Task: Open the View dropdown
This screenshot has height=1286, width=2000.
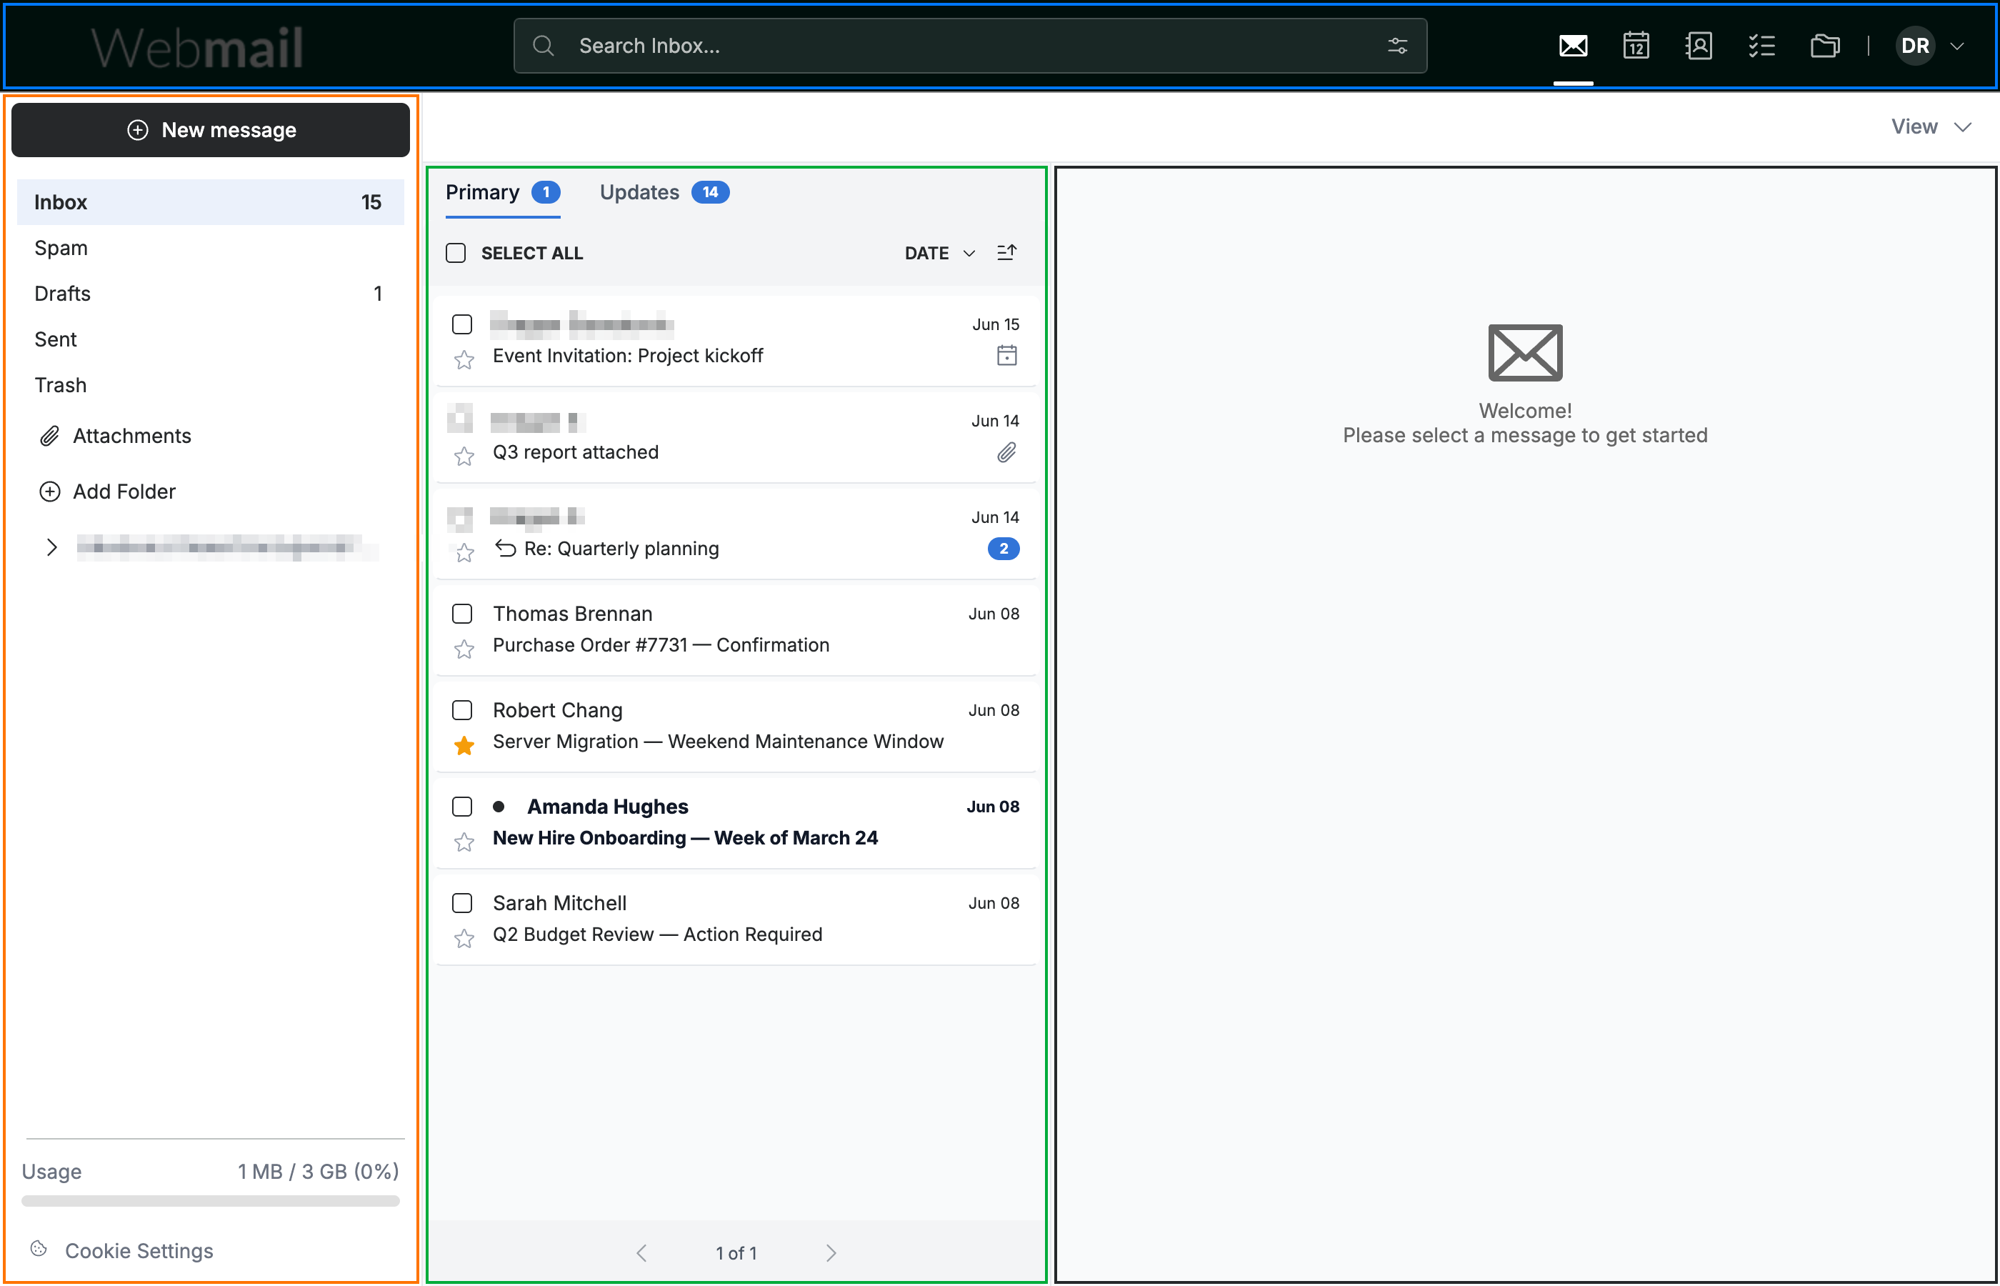Action: [1931, 127]
